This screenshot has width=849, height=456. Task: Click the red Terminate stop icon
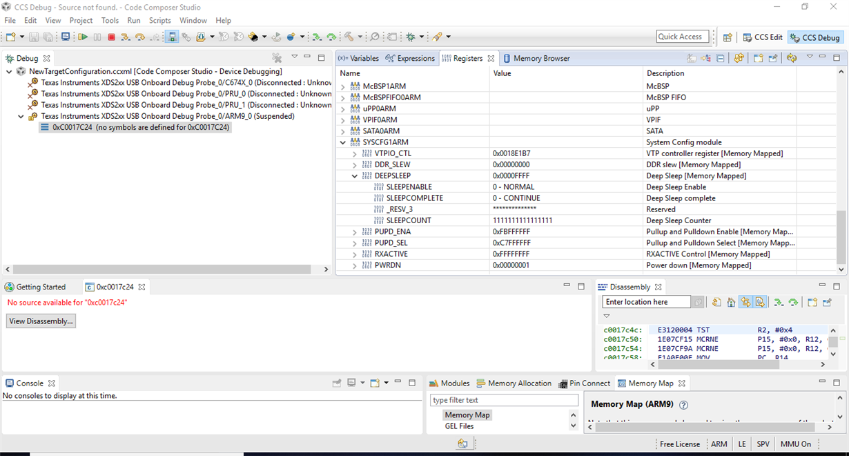111,37
